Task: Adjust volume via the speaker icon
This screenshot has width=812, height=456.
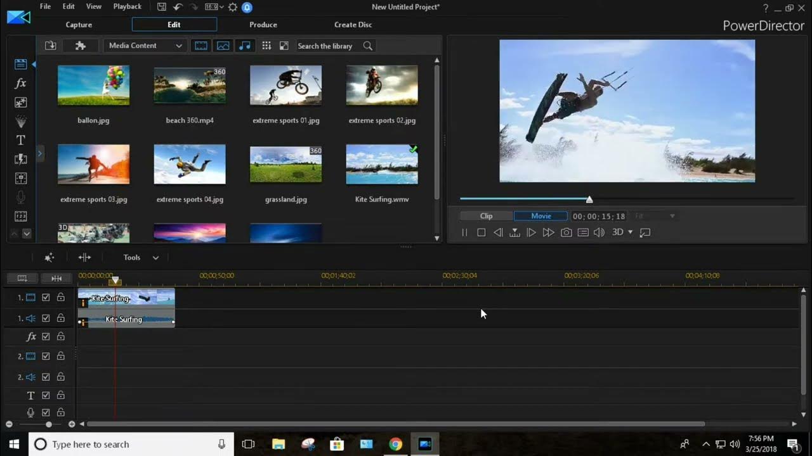Action: tap(599, 232)
